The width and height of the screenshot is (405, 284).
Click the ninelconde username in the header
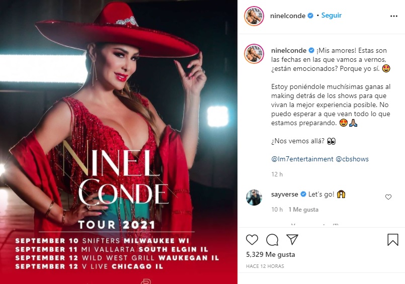pos(287,16)
